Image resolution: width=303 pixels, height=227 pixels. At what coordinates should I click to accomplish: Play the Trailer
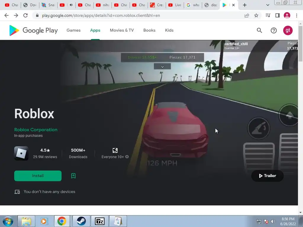(267, 176)
